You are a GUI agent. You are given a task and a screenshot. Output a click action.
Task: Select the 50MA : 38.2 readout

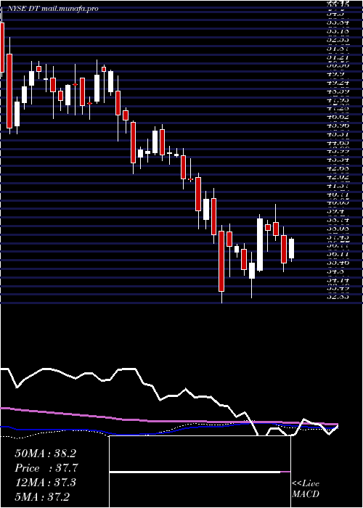coord(45,454)
